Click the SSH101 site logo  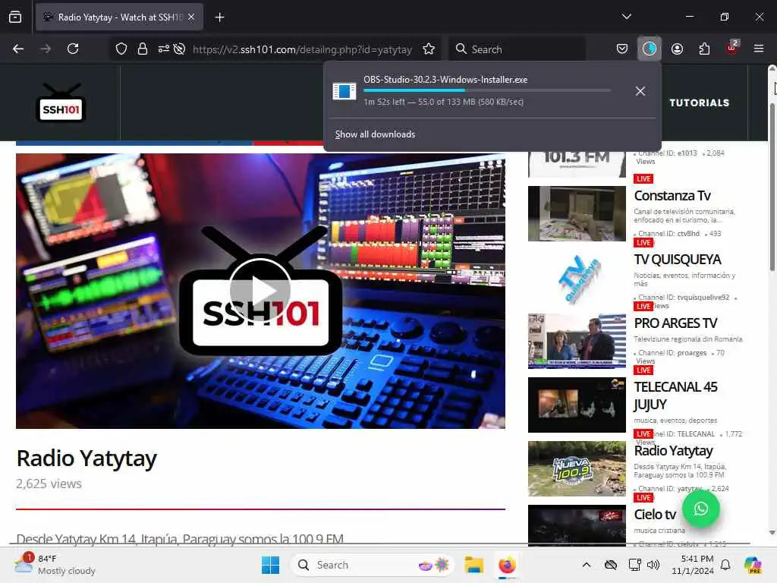61,103
